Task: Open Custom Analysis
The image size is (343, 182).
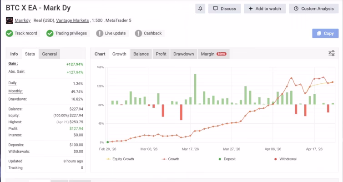Action: (x=313, y=9)
